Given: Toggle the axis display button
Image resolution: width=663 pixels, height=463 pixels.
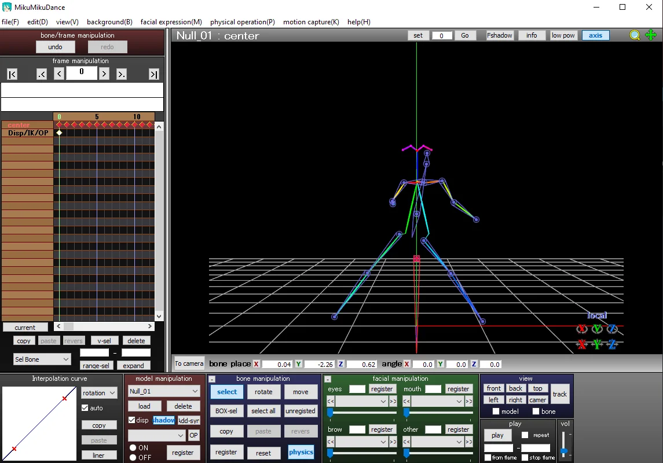Looking at the screenshot, I should pyautogui.click(x=595, y=35).
